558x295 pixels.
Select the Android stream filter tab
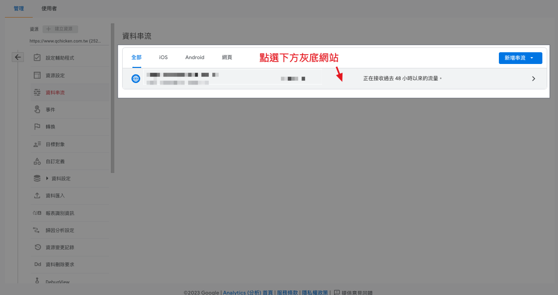click(194, 57)
